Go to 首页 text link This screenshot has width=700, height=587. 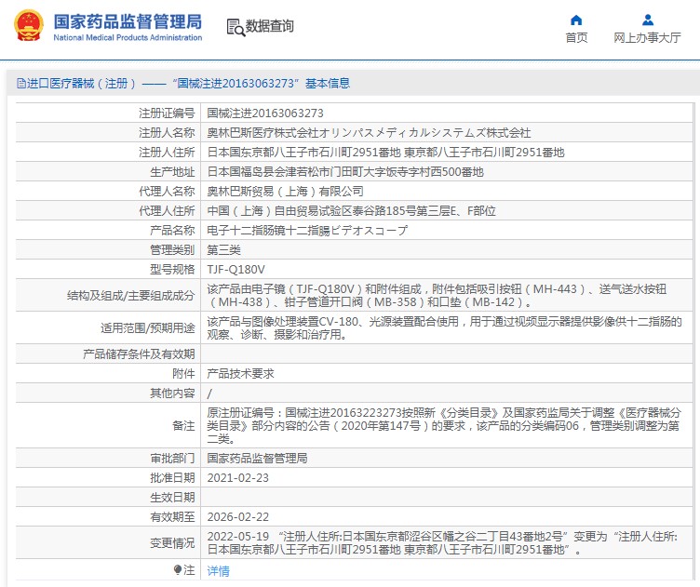[x=576, y=38]
